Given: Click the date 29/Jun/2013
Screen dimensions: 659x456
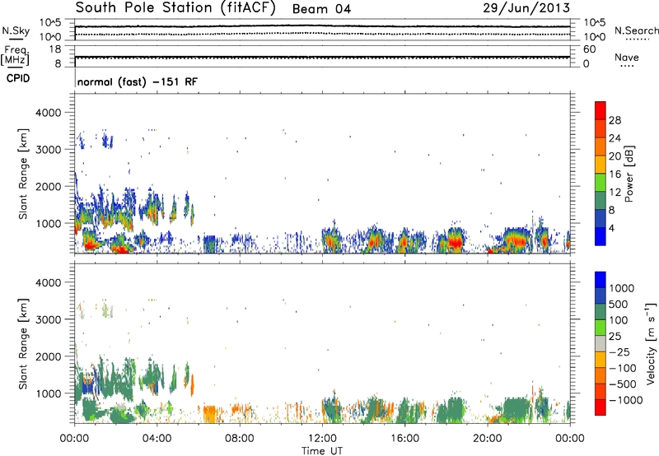Looking at the screenshot, I should point(526,8).
